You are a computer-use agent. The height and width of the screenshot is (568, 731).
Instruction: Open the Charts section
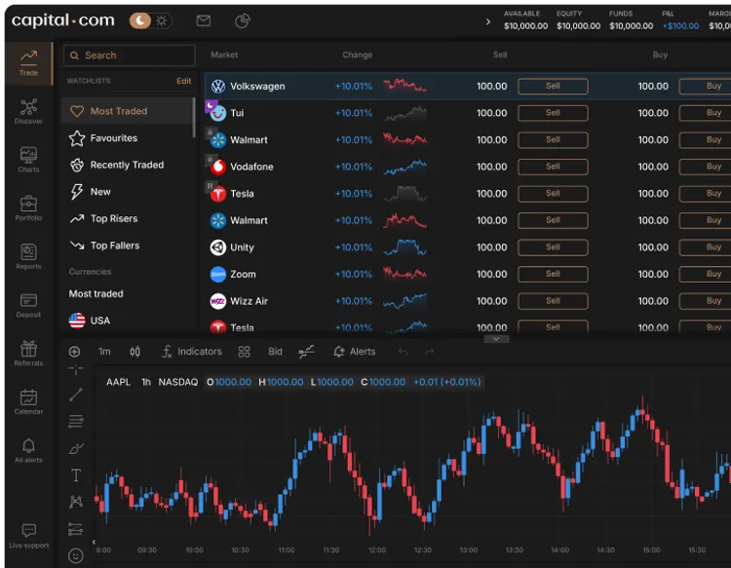[28, 160]
